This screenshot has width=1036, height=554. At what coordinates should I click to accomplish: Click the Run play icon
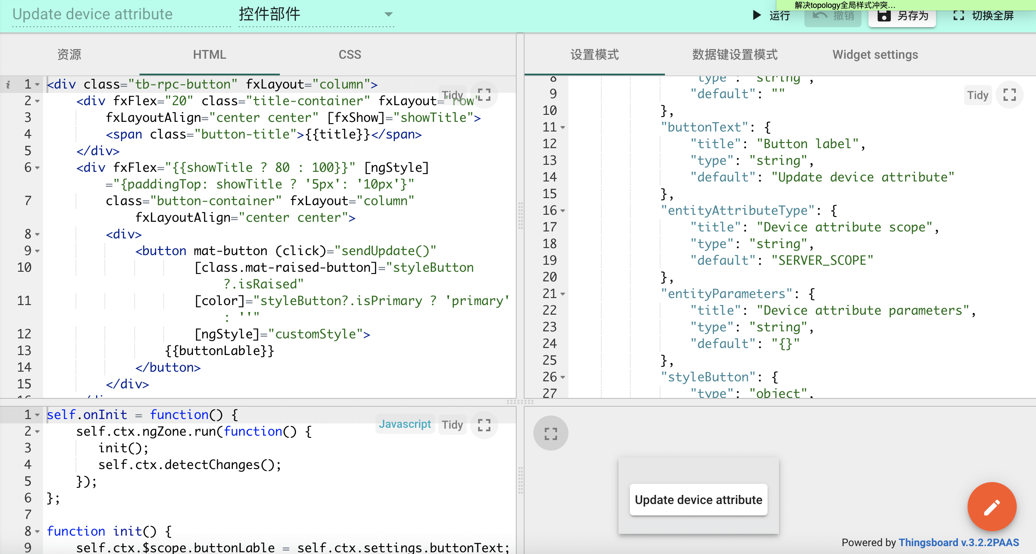coord(757,15)
